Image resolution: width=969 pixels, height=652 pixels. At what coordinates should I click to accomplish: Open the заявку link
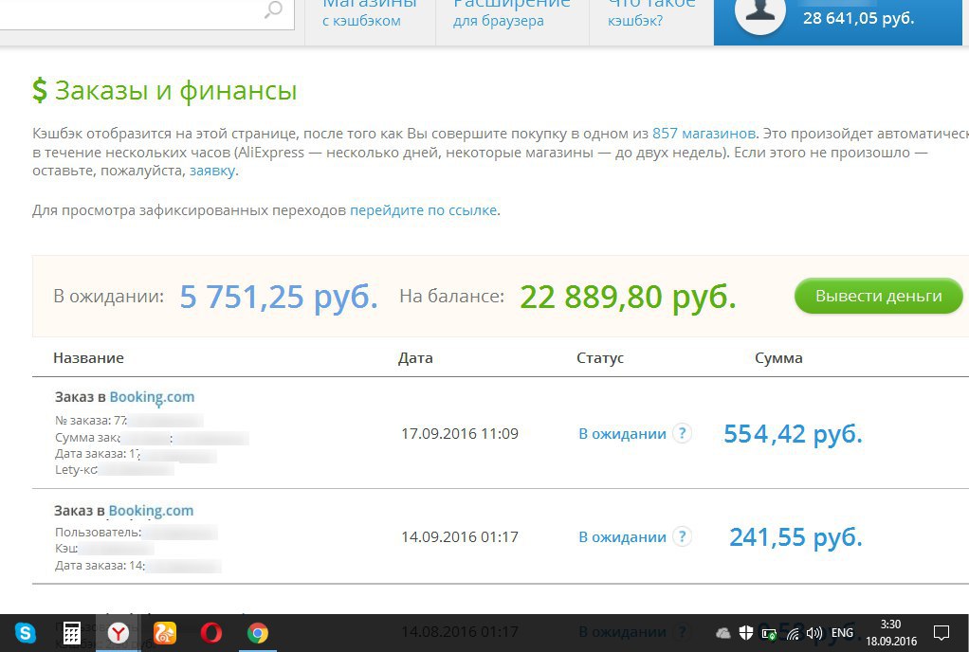tap(212, 171)
